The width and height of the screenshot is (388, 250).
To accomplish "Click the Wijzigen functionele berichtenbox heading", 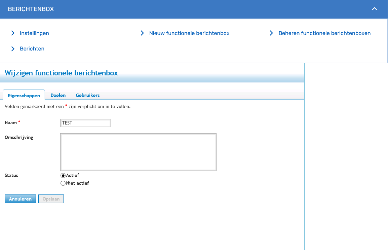I will pos(62,73).
